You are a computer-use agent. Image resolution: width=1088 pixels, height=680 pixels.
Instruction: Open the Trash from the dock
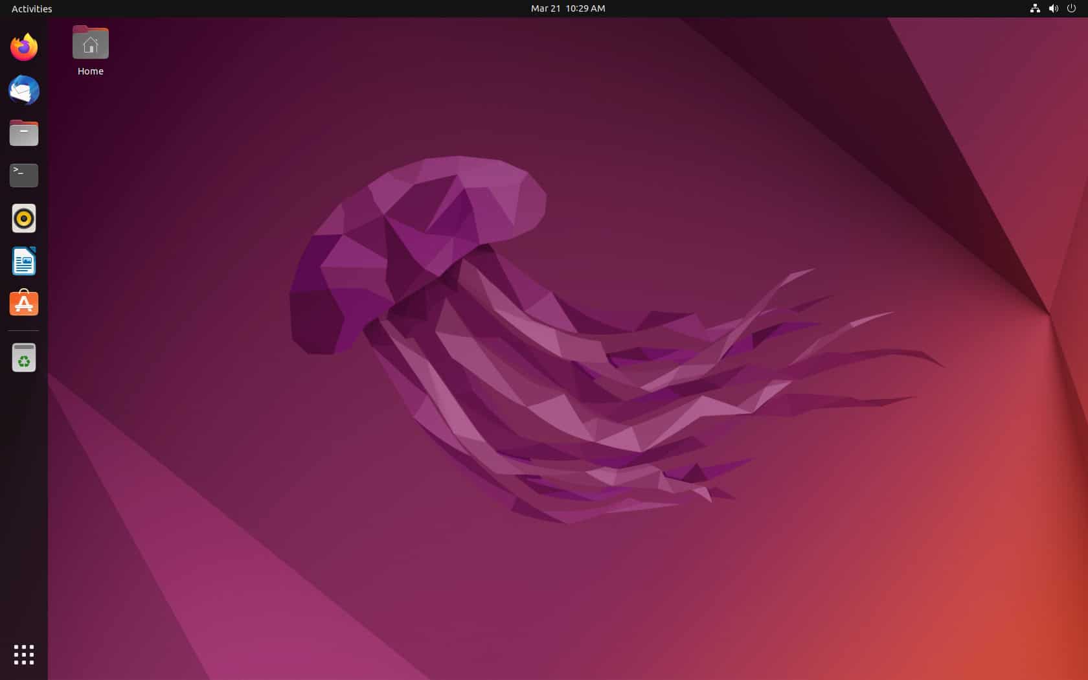(x=23, y=357)
